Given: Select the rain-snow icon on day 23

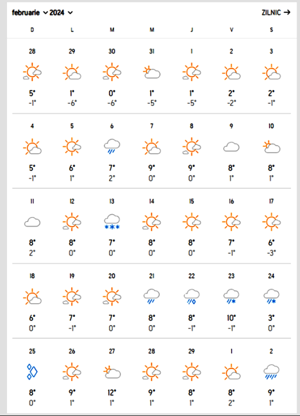Looking at the screenshot, I should (231, 297).
